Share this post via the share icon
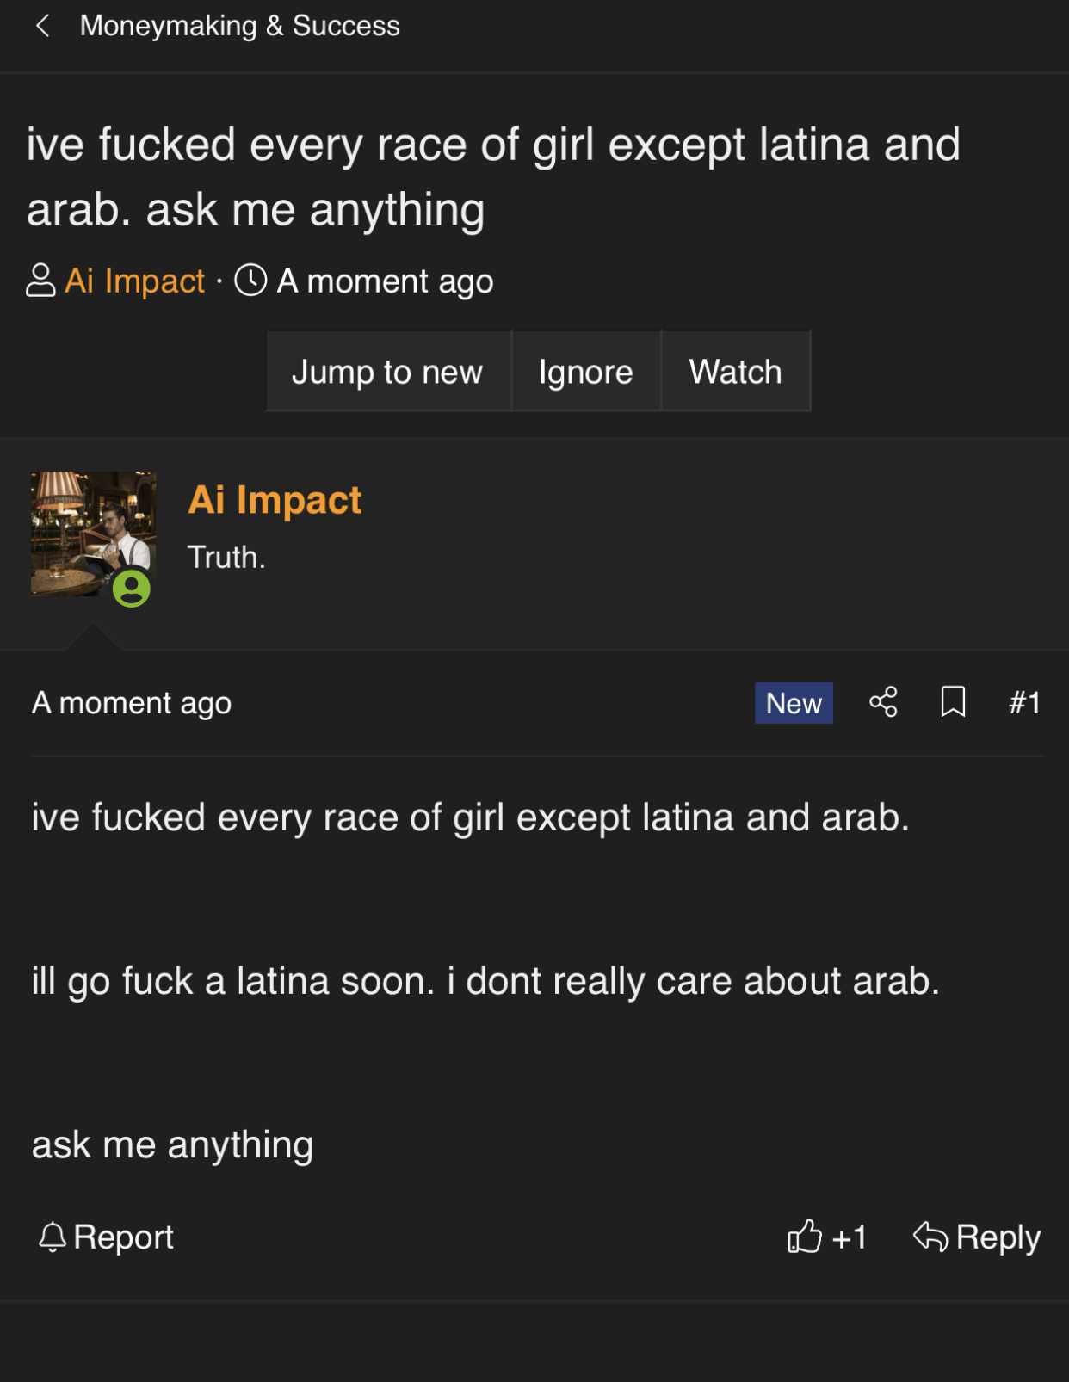This screenshot has height=1382, width=1069. coord(883,702)
